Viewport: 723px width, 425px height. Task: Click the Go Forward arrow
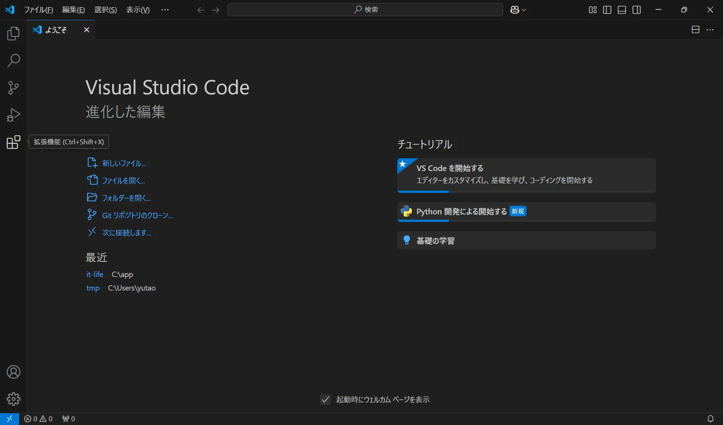tap(215, 10)
